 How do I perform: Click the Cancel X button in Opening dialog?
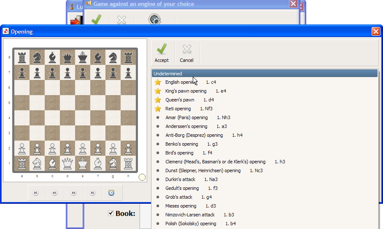coord(186,53)
